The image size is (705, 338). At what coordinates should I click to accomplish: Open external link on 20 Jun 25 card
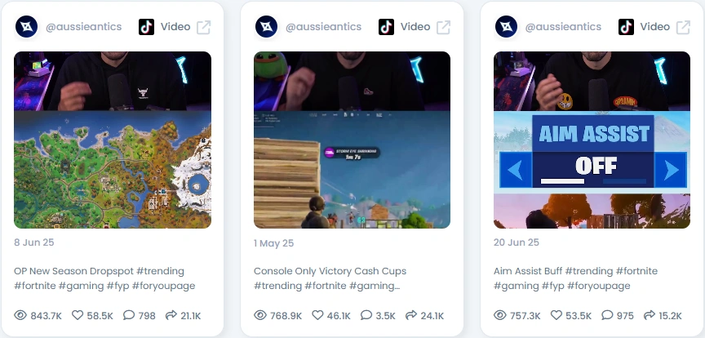pos(683,27)
